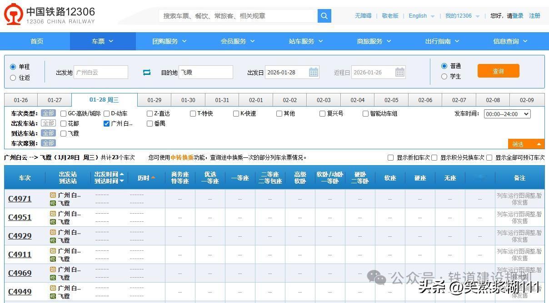
Task: Click the 始 origin icon in C4911 row
Action: [x=53, y=251]
